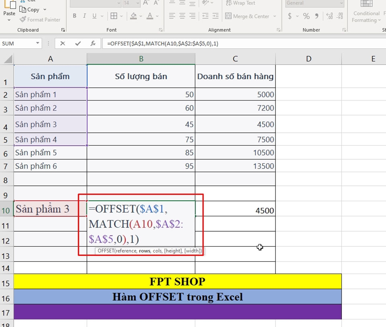Viewport: 386px width, 327px height.
Task: Open Merge & Center dropdown arrow
Action: click(275, 16)
